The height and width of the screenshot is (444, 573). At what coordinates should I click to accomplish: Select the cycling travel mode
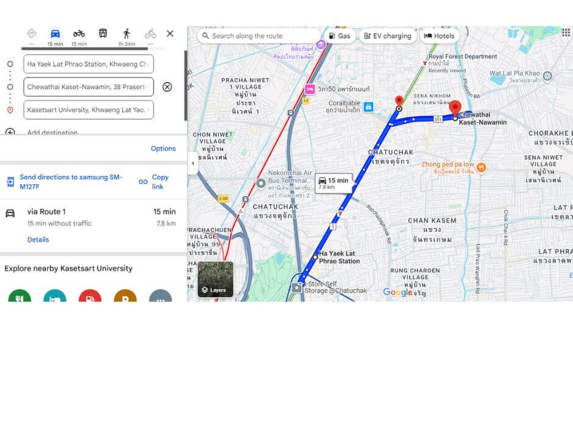pyautogui.click(x=150, y=34)
